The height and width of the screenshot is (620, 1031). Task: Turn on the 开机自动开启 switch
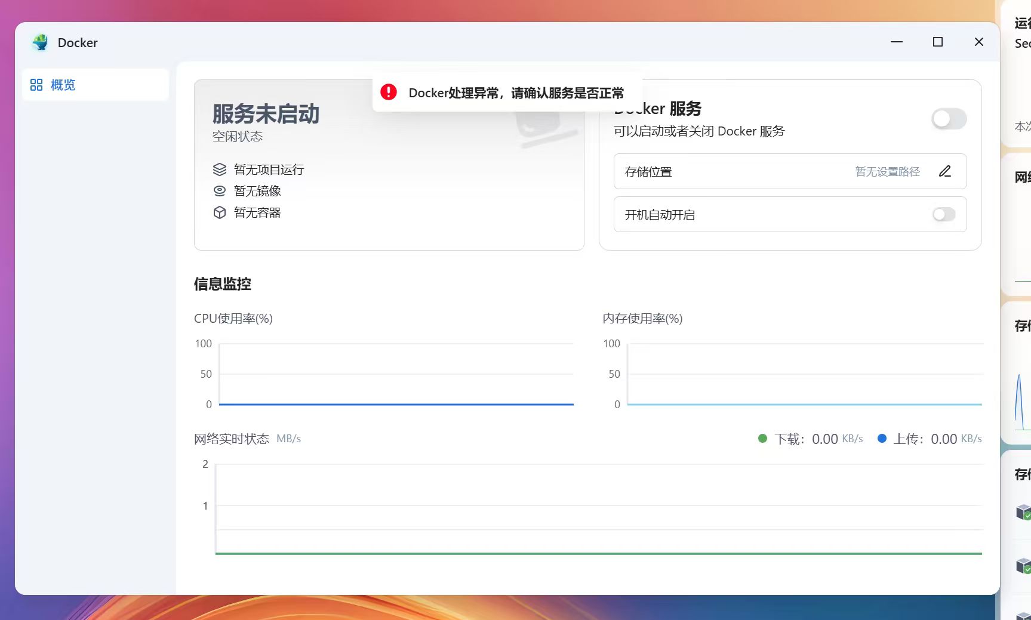click(x=943, y=214)
